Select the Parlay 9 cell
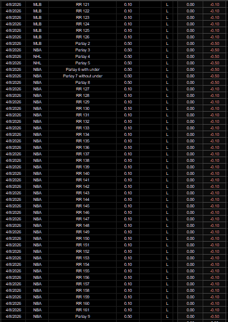228x322 pixels. pyautogui.click(x=82, y=317)
